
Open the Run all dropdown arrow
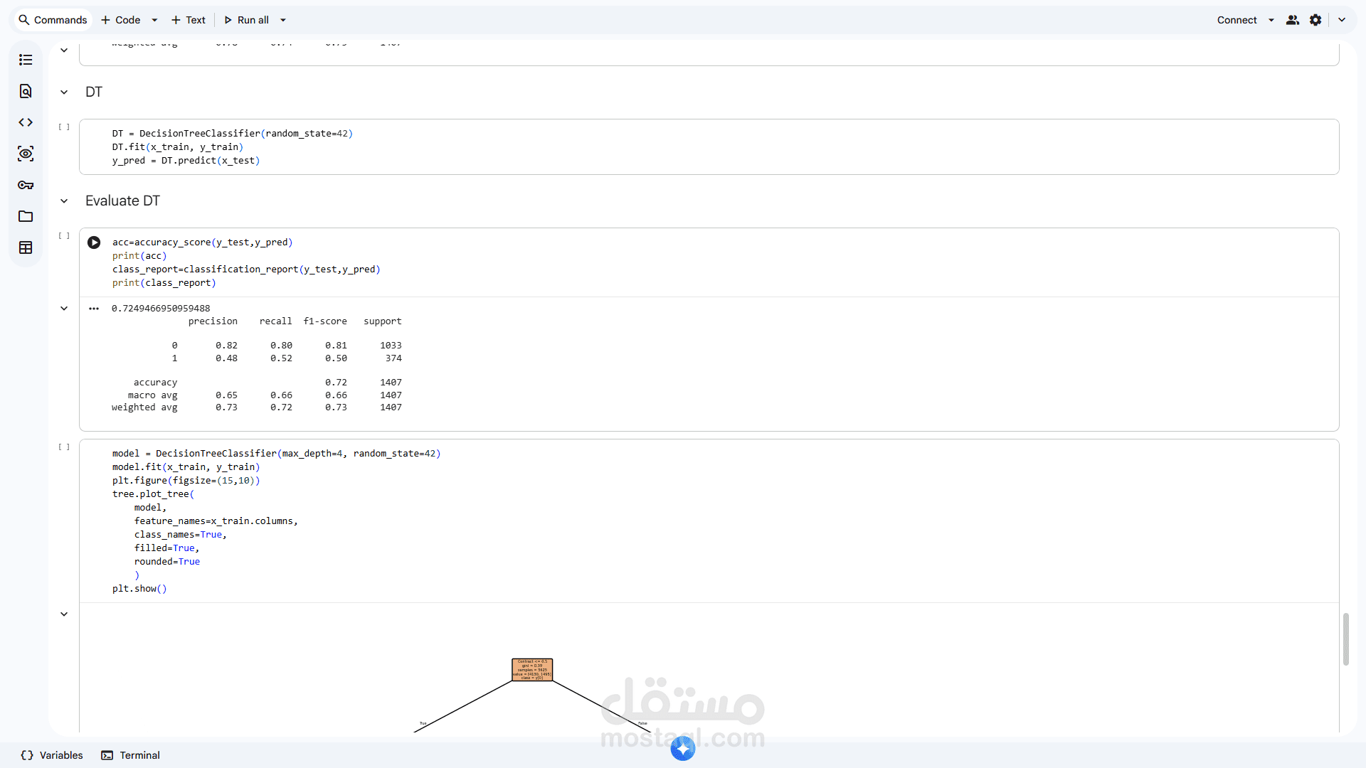[283, 20]
